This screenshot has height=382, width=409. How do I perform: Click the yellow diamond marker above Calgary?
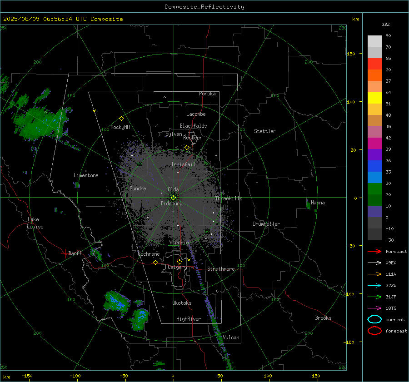(x=180, y=262)
